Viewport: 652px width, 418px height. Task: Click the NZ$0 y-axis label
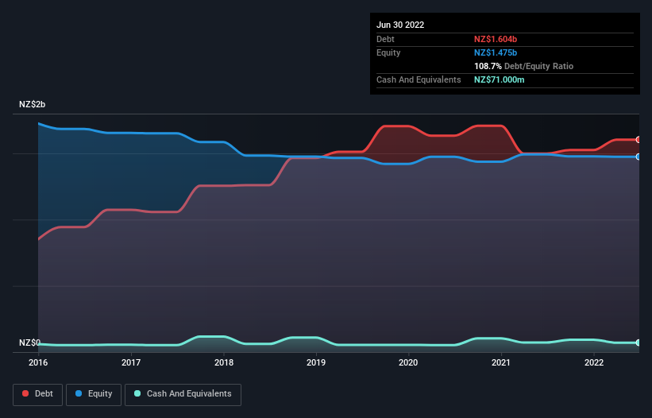tap(29, 343)
